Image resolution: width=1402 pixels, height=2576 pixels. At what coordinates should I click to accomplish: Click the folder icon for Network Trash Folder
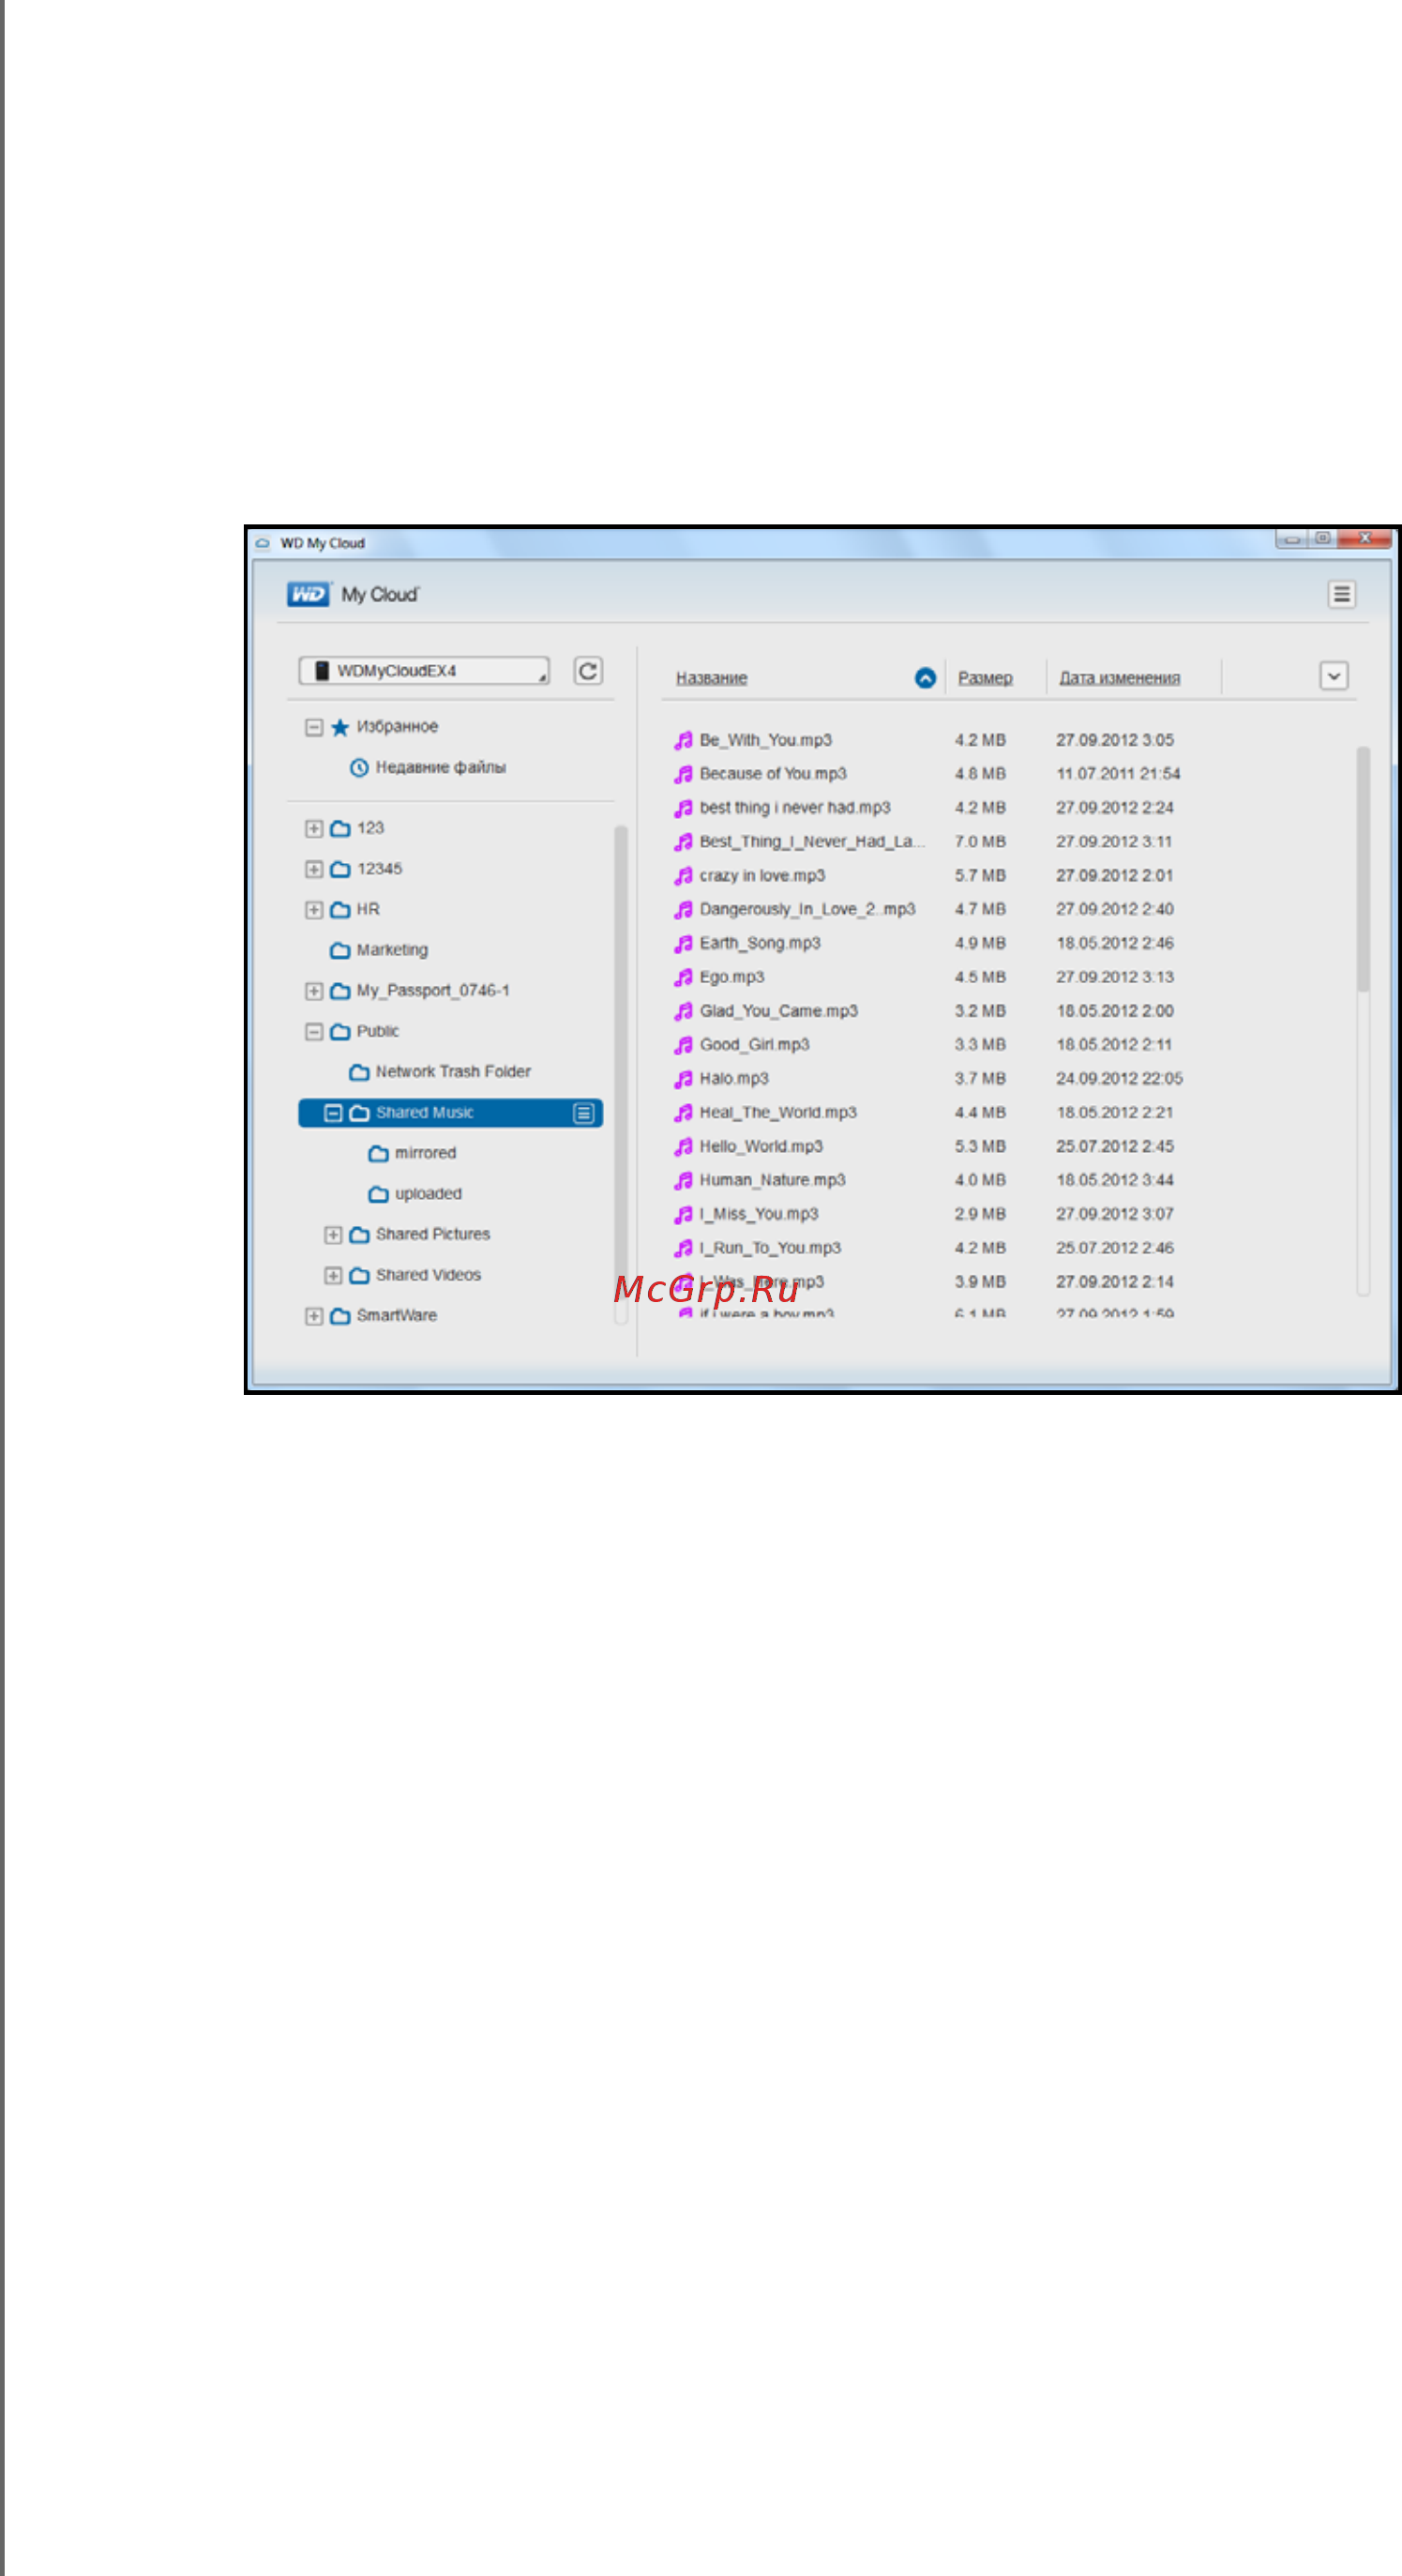(x=359, y=1072)
